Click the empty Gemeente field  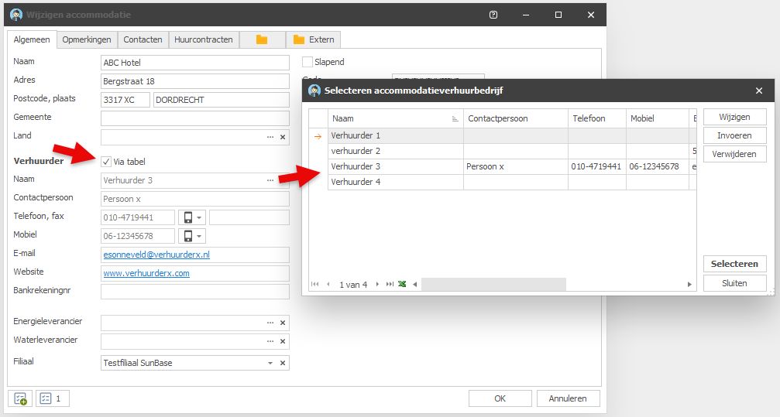click(x=195, y=118)
